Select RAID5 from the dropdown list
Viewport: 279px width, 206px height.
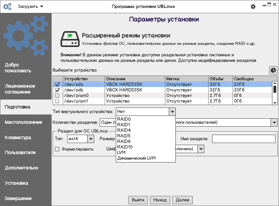[x=124, y=136]
